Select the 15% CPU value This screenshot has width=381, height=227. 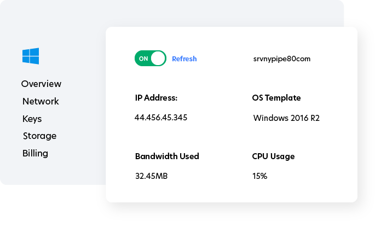pyautogui.click(x=259, y=176)
